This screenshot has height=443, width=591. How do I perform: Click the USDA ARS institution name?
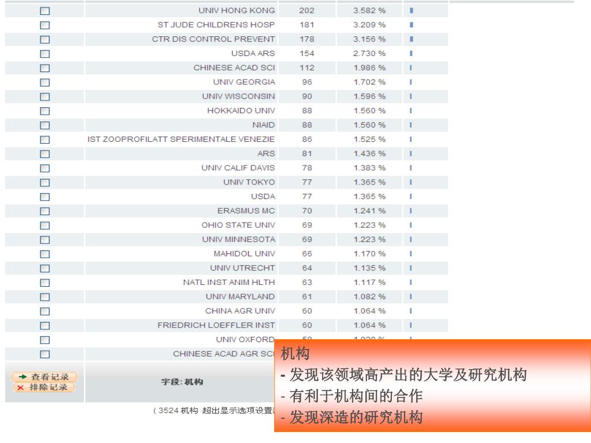[253, 54]
